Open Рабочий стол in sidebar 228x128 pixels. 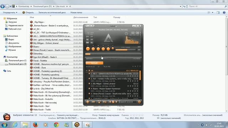[x=13, y=29]
